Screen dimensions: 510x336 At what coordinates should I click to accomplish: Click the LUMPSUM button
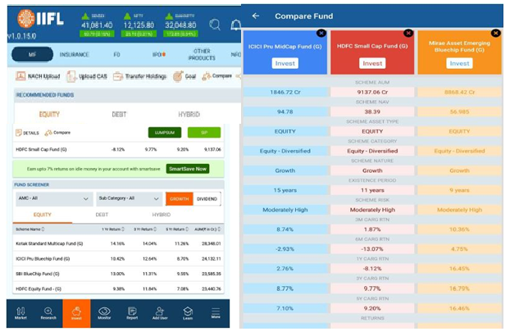coord(165,133)
